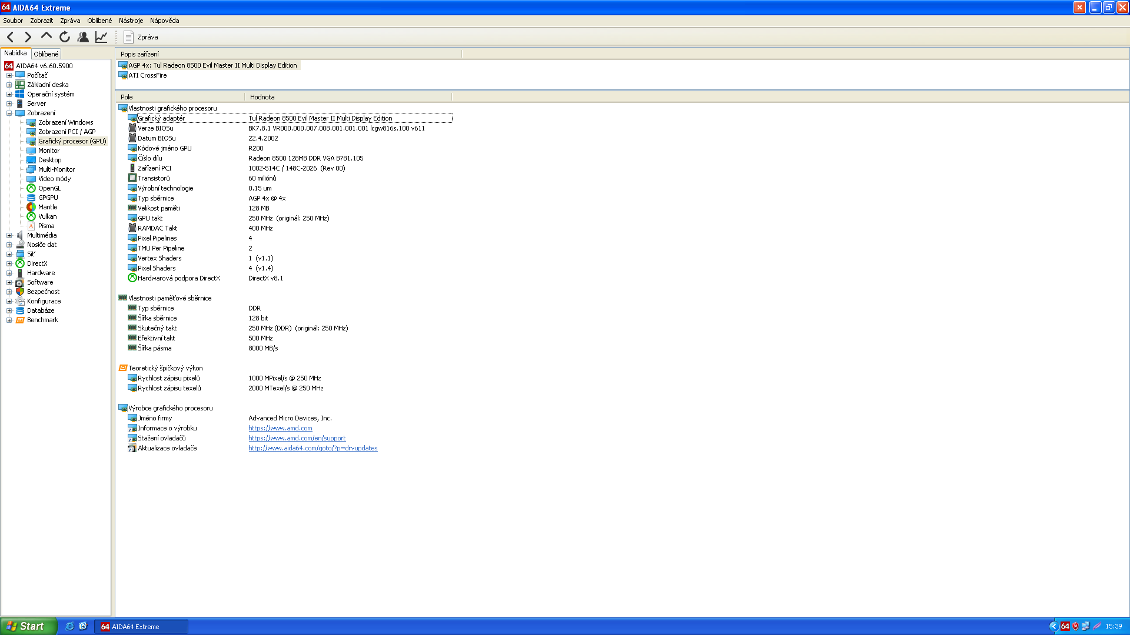Click the Up level arrow icon
This screenshot has width=1130, height=635.
[x=46, y=36]
